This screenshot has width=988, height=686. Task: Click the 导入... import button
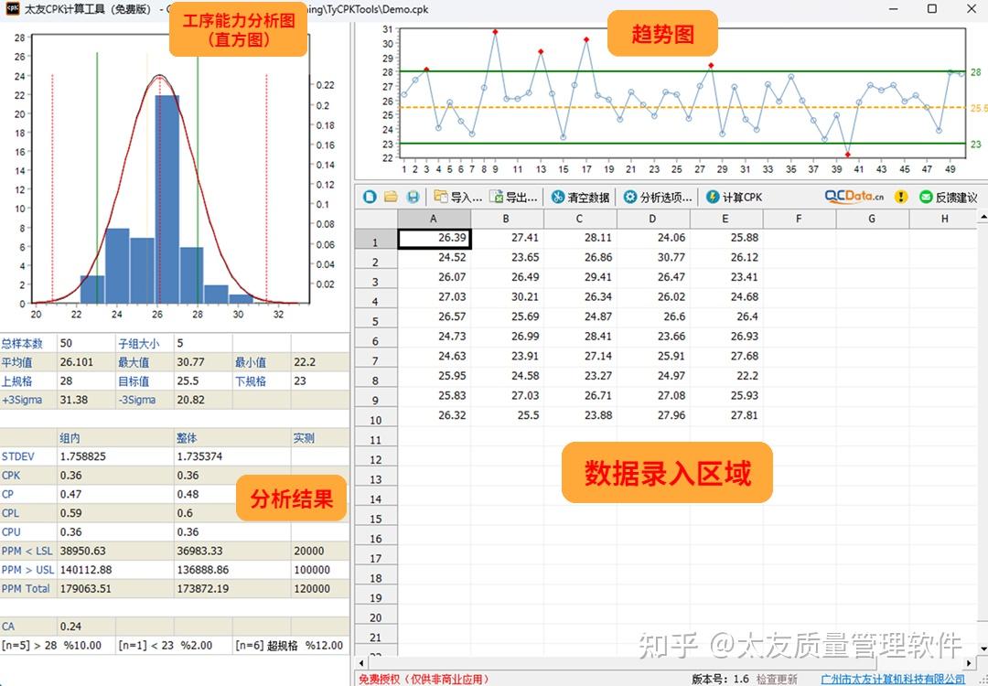coord(458,197)
